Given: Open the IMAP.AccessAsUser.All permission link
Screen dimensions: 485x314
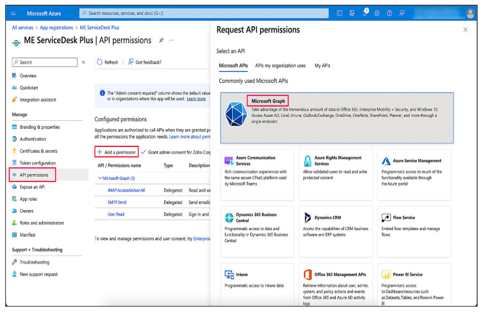Looking at the screenshot, I should pos(126,190).
